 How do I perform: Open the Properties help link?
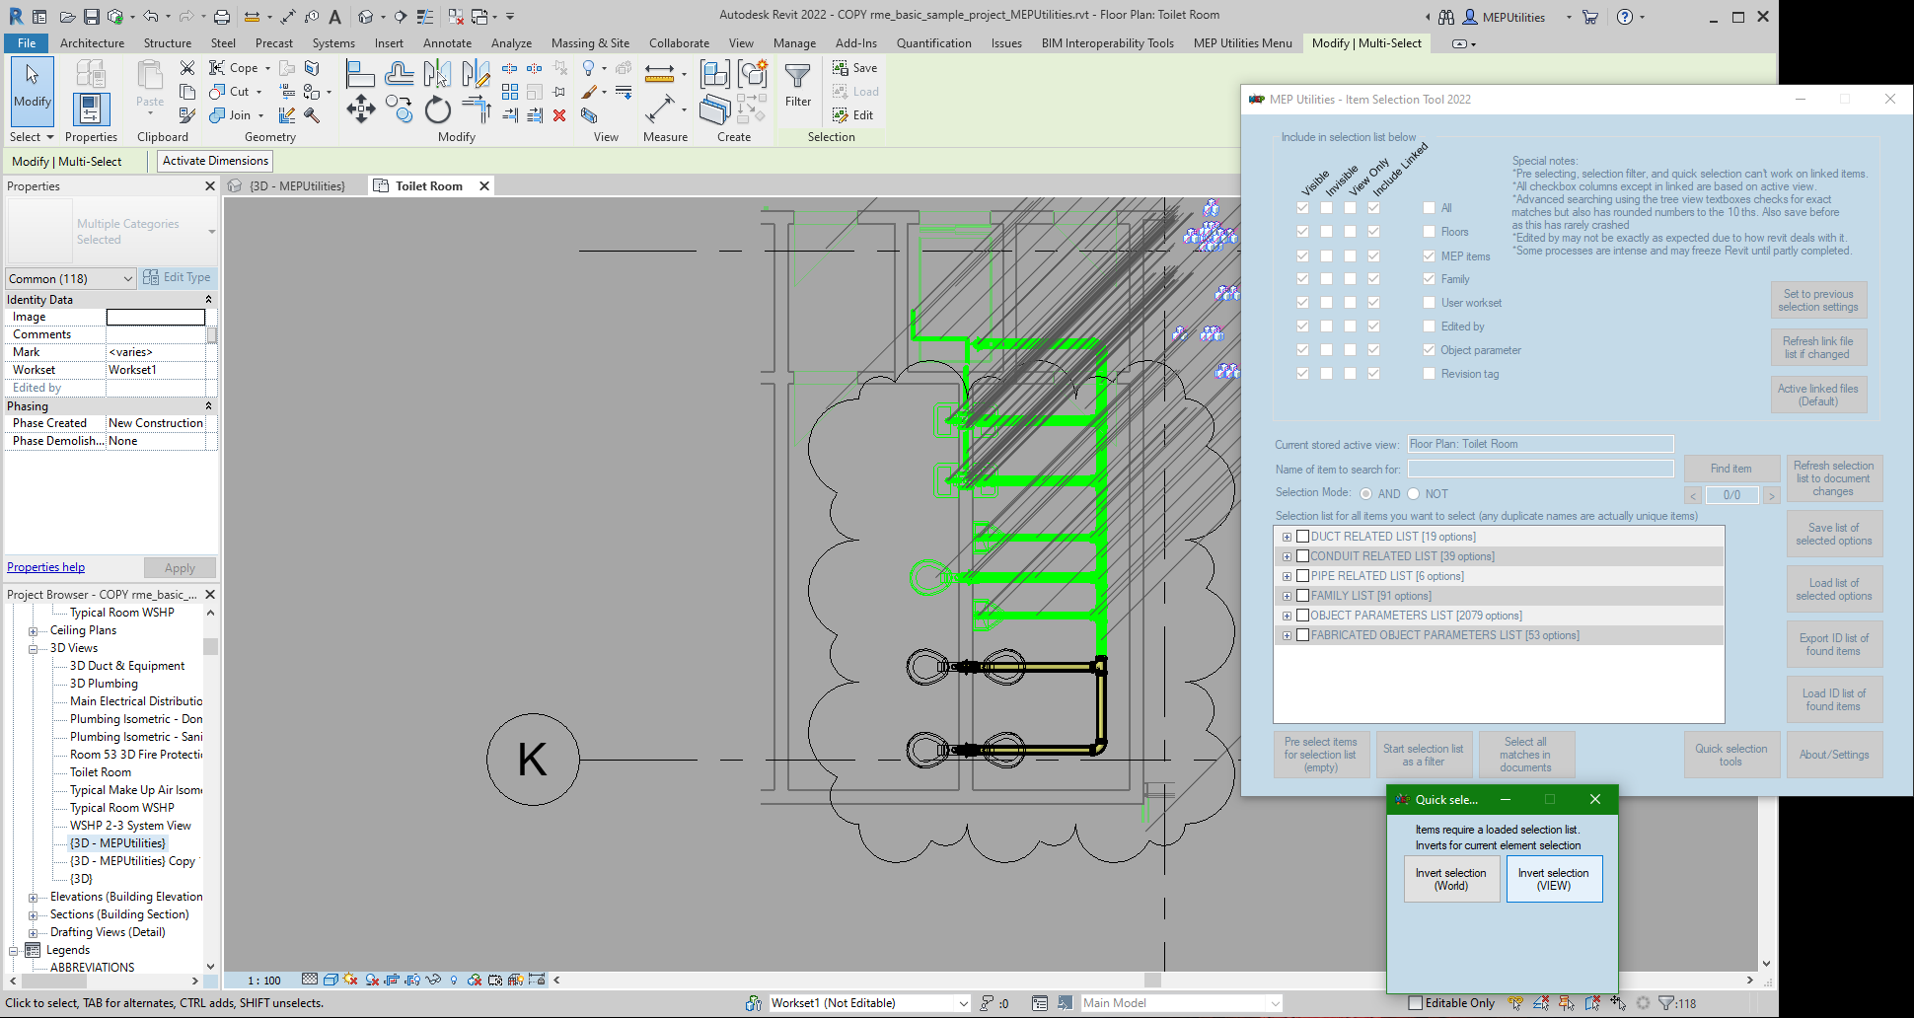pyautogui.click(x=45, y=567)
